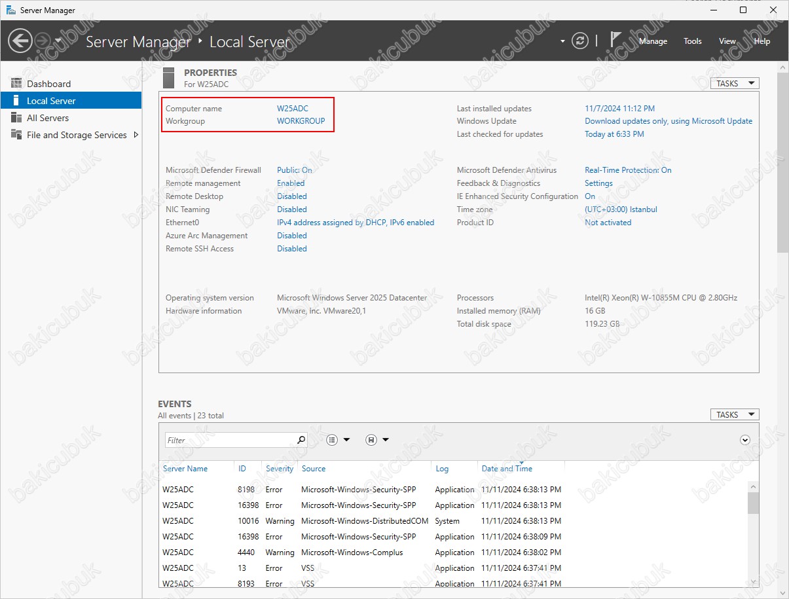Expand File and Storage Services arrow
This screenshot has width=789, height=599.
coord(136,135)
